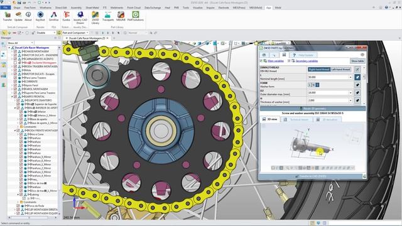Switch to the Shape ribbon tab
Image resolution: width=402 pixels, height=226 pixels.
pyautogui.click(x=17, y=8)
